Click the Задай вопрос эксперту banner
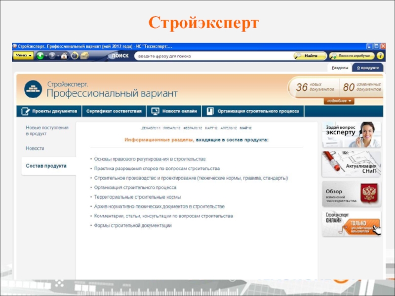The image size is (395, 296). 352,135
